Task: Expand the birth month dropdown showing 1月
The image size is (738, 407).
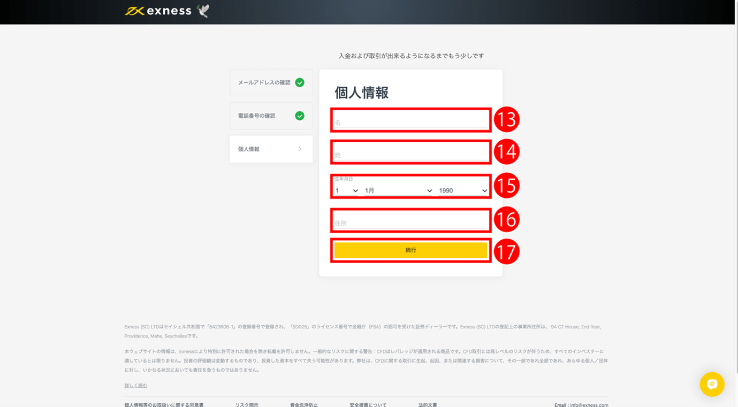Action: pyautogui.click(x=398, y=190)
